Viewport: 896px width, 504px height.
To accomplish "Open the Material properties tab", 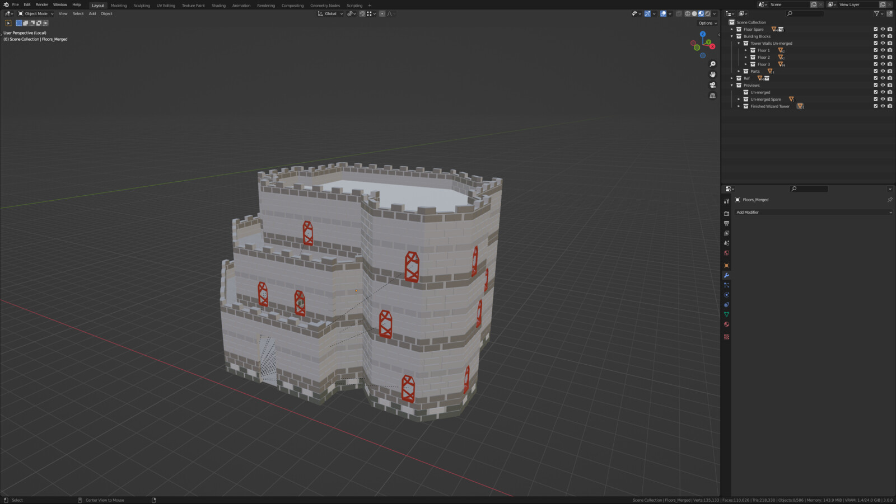I will point(726,324).
